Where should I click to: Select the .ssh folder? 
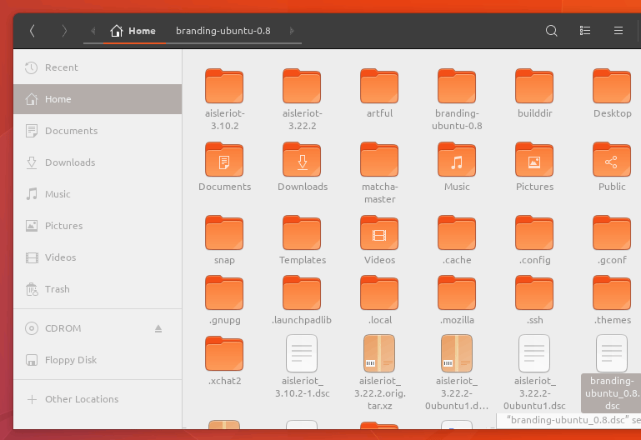tap(534, 300)
